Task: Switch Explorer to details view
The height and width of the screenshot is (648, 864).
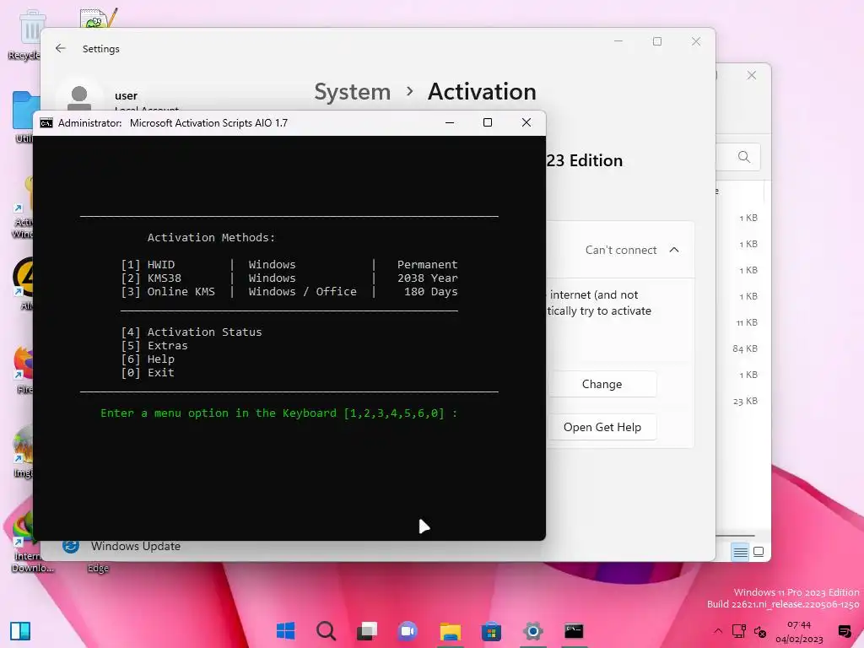Action: point(740,552)
